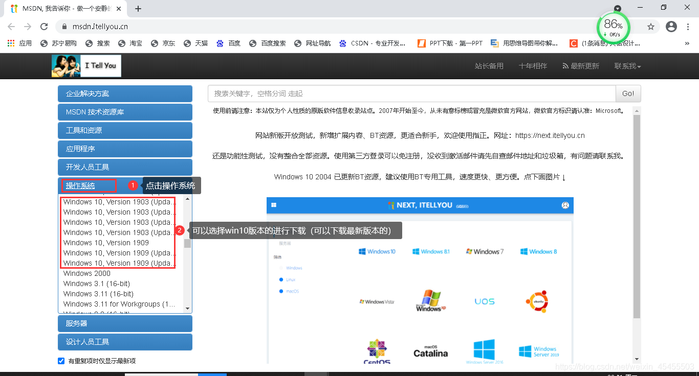Expand the MSDN 技术资源库 section

pyautogui.click(x=125, y=112)
